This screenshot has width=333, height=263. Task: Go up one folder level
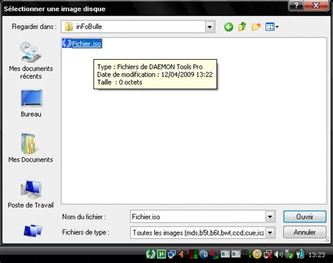click(242, 27)
